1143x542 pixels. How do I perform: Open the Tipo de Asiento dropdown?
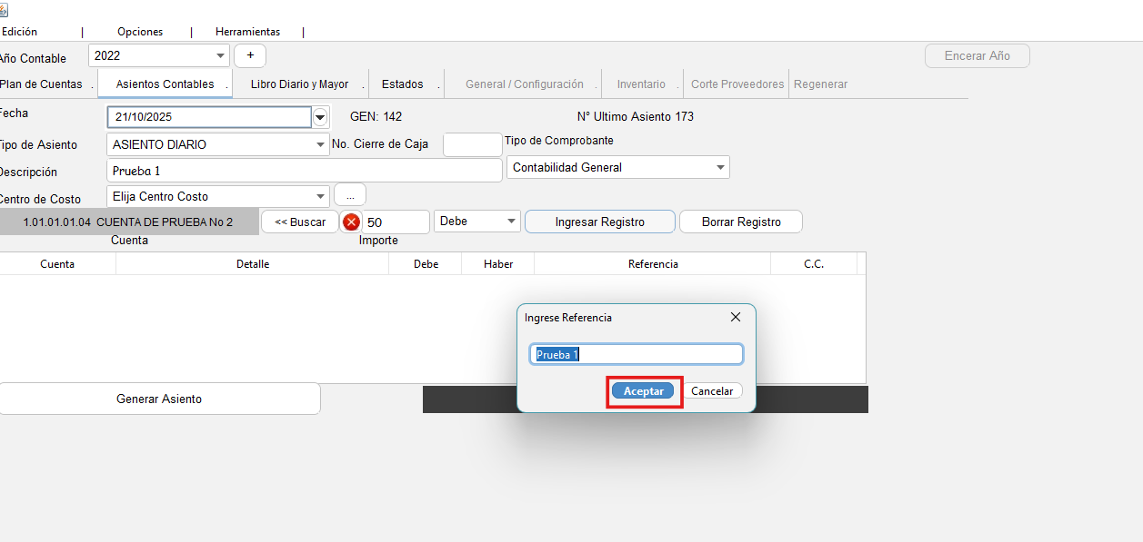321,144
